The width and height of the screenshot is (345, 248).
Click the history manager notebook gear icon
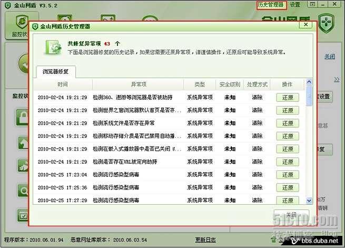[53, 47]
